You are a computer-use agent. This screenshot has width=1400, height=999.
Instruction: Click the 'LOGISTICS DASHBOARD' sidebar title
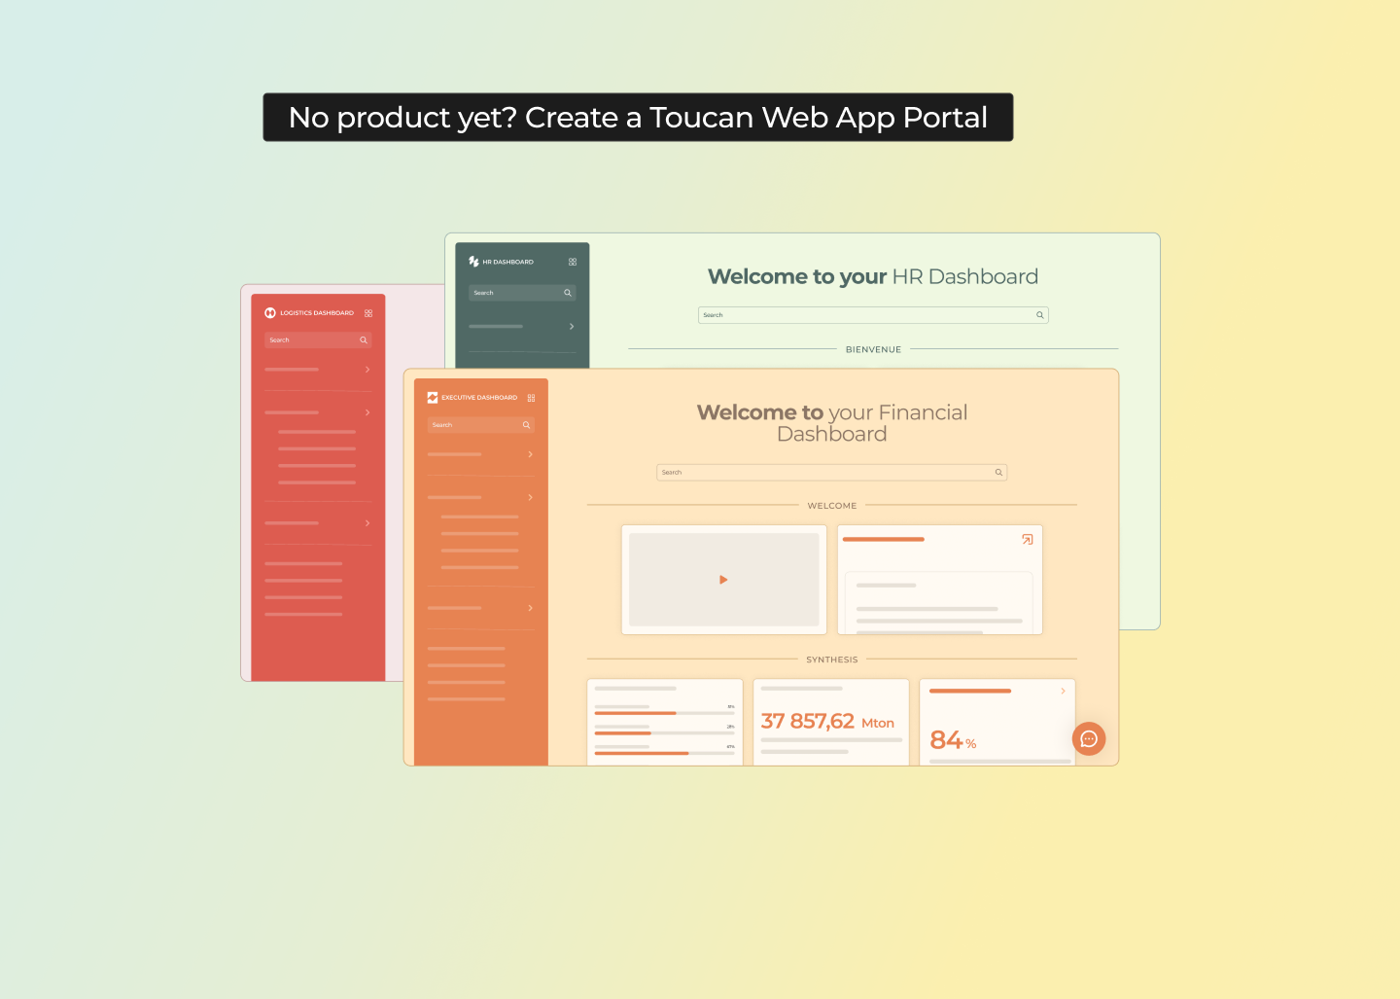[x=317, y=313]
